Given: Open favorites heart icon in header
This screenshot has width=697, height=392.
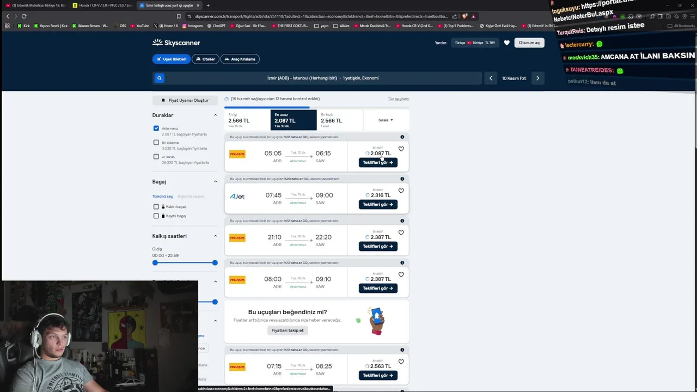Looking at the screenshot, I should tap(507, 42).
